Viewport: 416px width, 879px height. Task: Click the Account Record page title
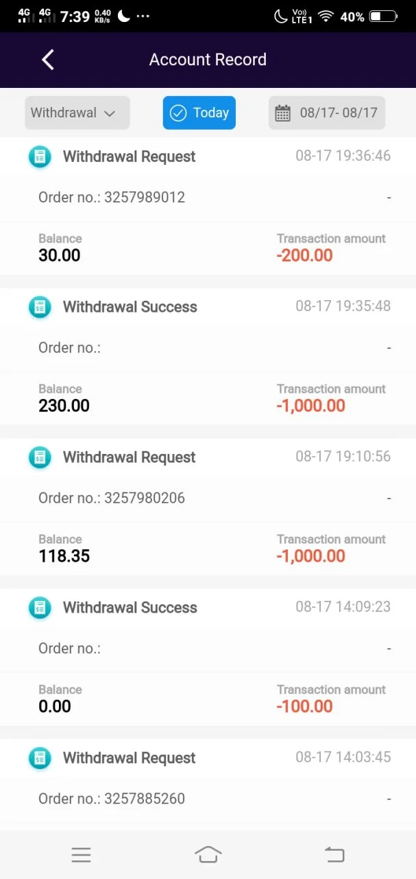pos(208,60)
